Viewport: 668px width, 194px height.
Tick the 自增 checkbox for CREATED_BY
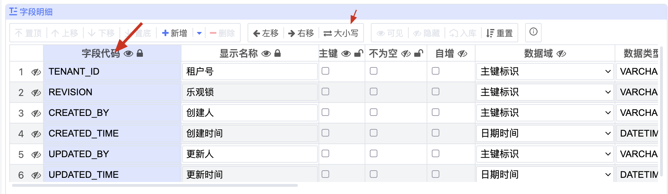(436, 112)
